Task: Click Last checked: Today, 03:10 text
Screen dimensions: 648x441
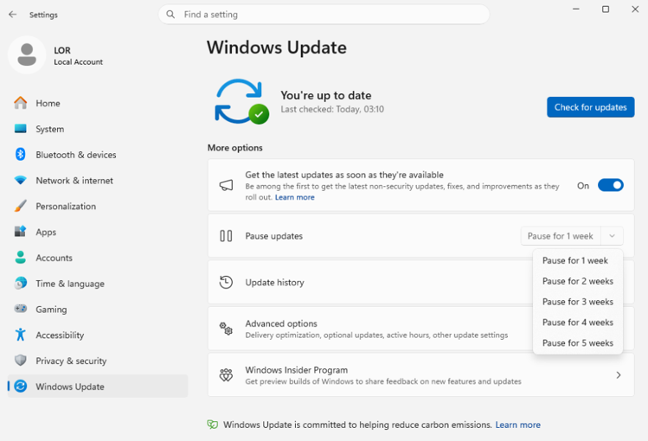Action: point(332,109)
